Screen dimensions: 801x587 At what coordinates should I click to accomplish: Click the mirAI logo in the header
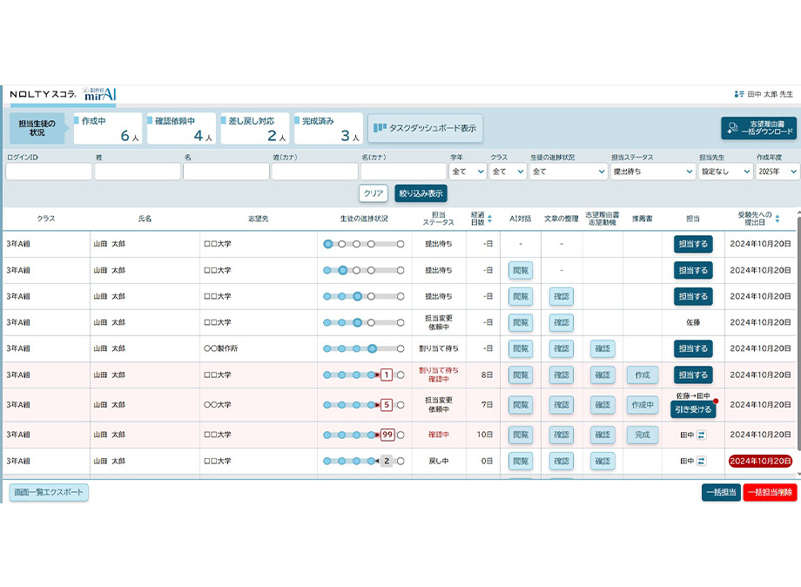(x=99, y=94)
